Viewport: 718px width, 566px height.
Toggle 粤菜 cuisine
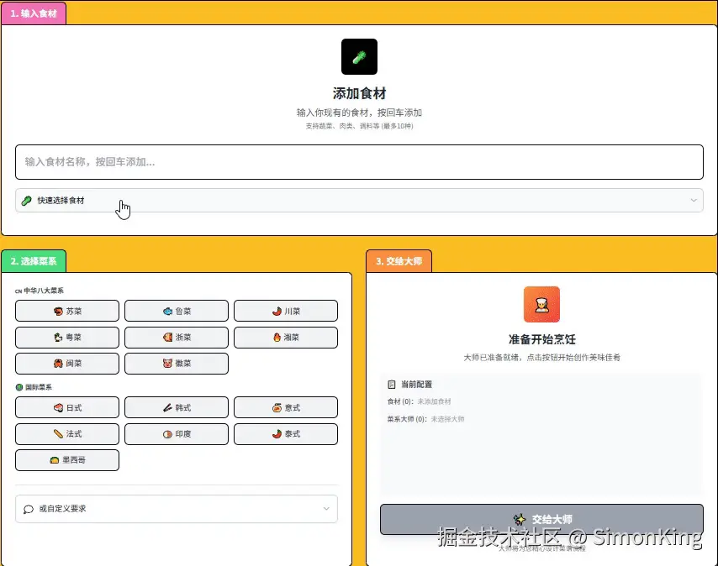click(x=67, y=338)
